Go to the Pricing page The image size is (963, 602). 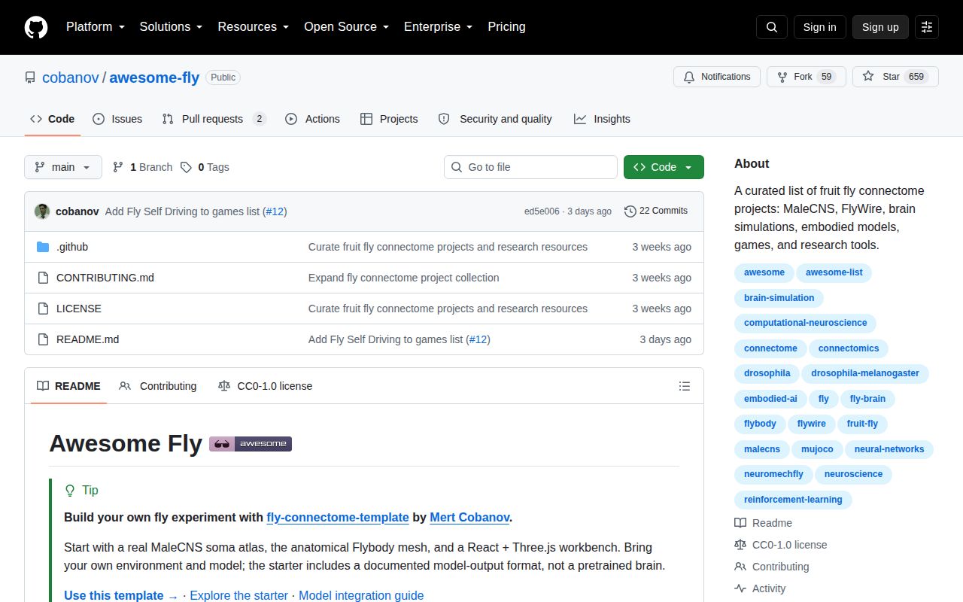(x=506, y=27)
